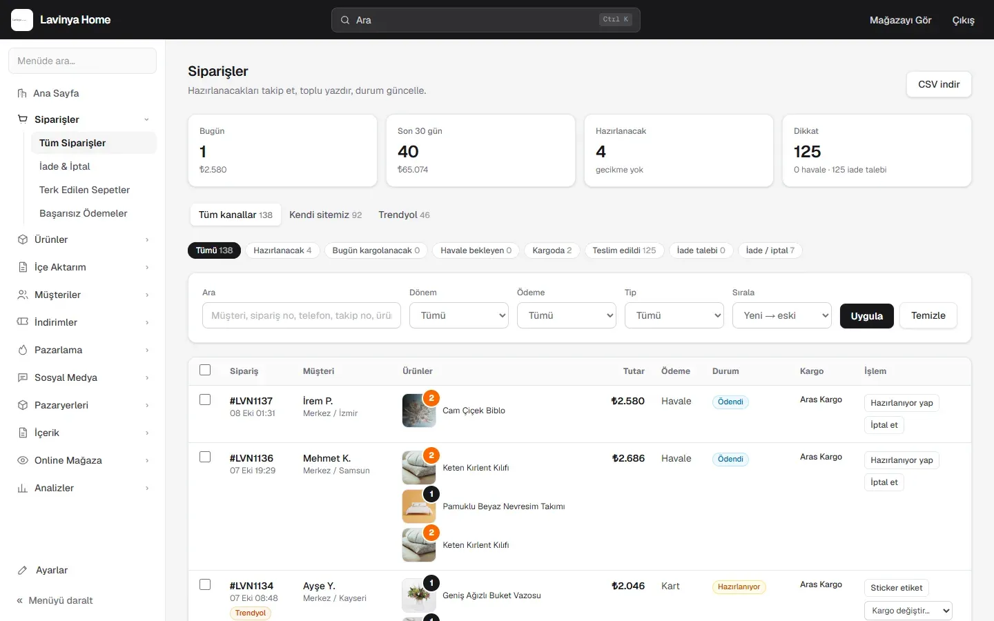Open the Sırala sort dropdown
994x621 pixels.
tap(782, 315)
